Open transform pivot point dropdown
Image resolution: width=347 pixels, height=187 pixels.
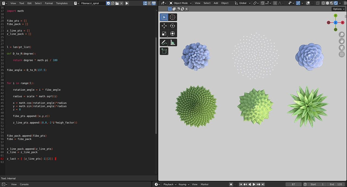[256, 3]
